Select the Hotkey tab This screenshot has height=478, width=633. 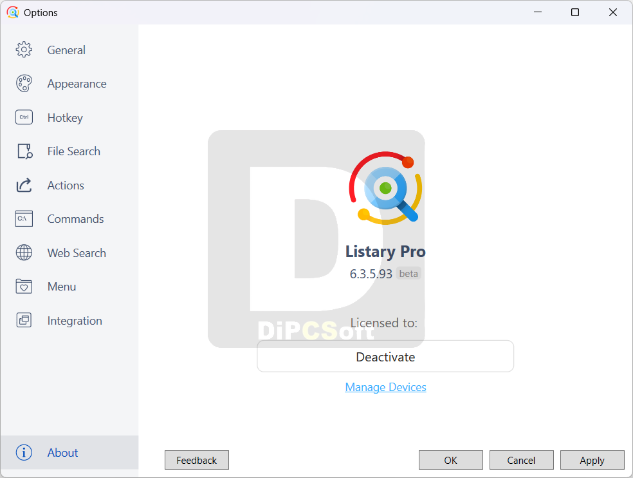point(69,117)
